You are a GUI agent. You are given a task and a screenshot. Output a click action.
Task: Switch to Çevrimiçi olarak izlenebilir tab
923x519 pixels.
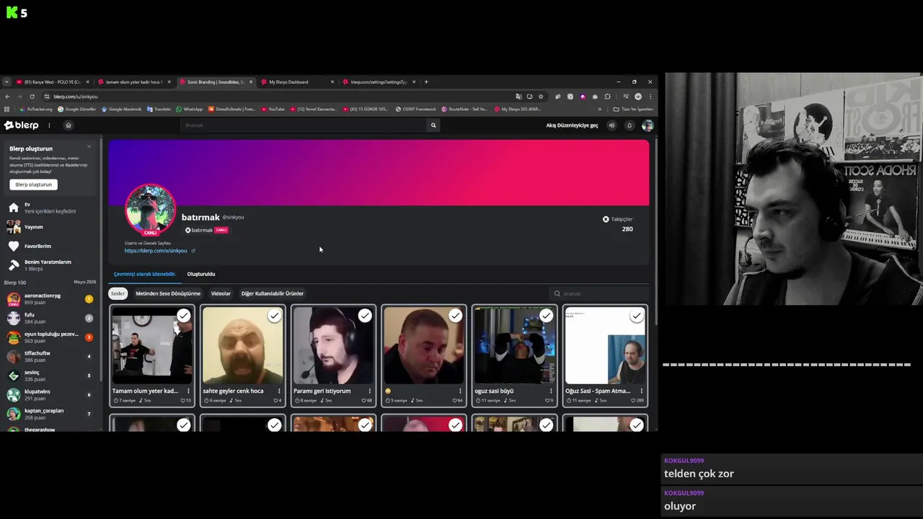(x=144, y=274)
